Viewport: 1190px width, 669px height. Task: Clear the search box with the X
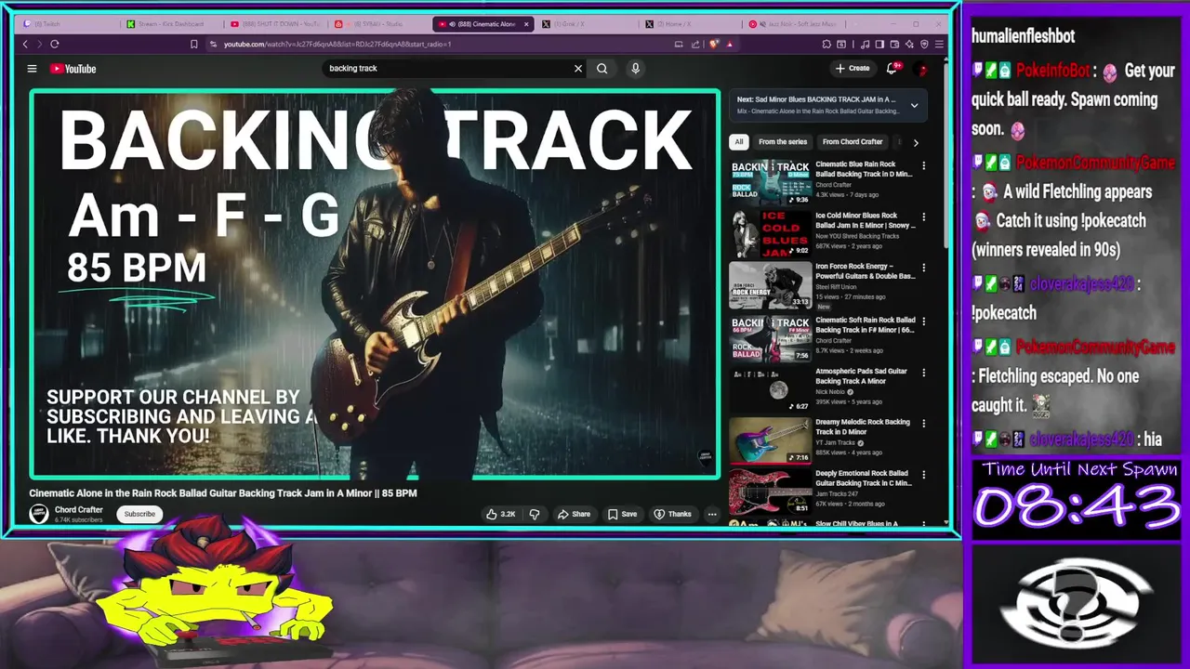(578, 68)
